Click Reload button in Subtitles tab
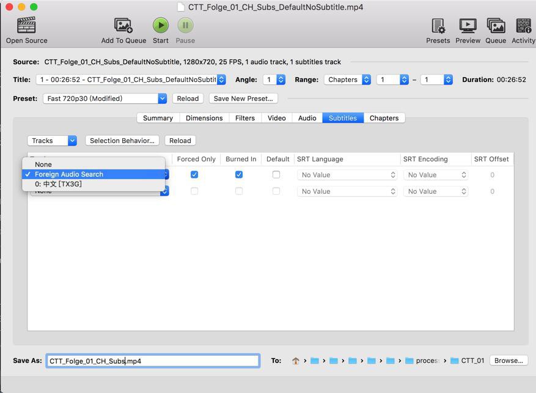This screenshot has height=393, width=536. click(x=180, y=141)
